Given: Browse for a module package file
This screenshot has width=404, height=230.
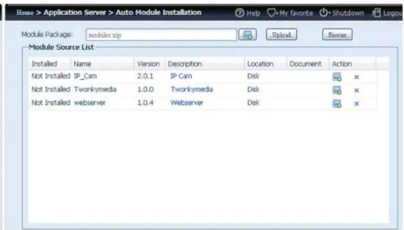Looking at the screenshot, I should click(x=247, y=35).
